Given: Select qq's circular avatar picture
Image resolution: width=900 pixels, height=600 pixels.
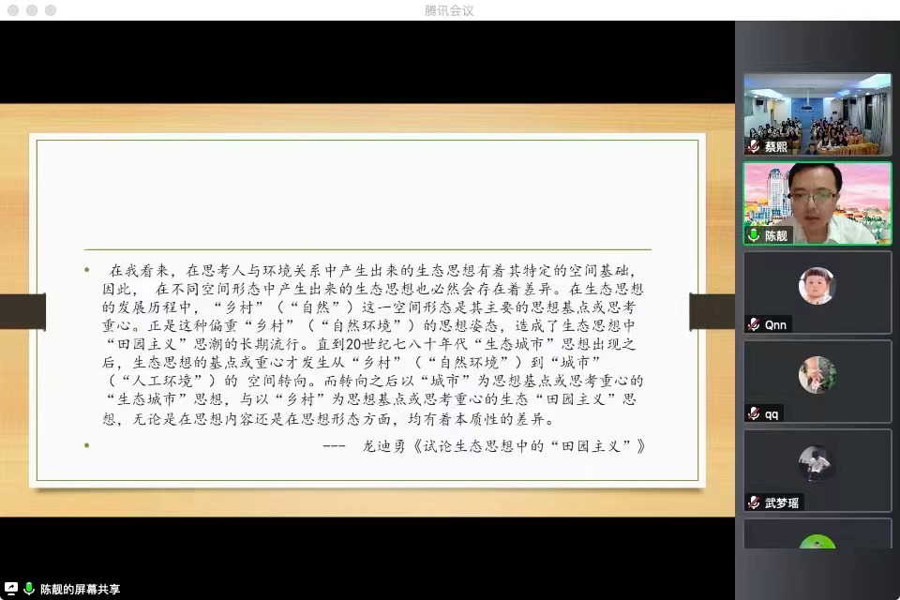Looking at the screenshot, I should pos(817,375).
